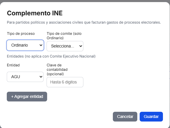Click the Tipo de comite label

(64, 36)
